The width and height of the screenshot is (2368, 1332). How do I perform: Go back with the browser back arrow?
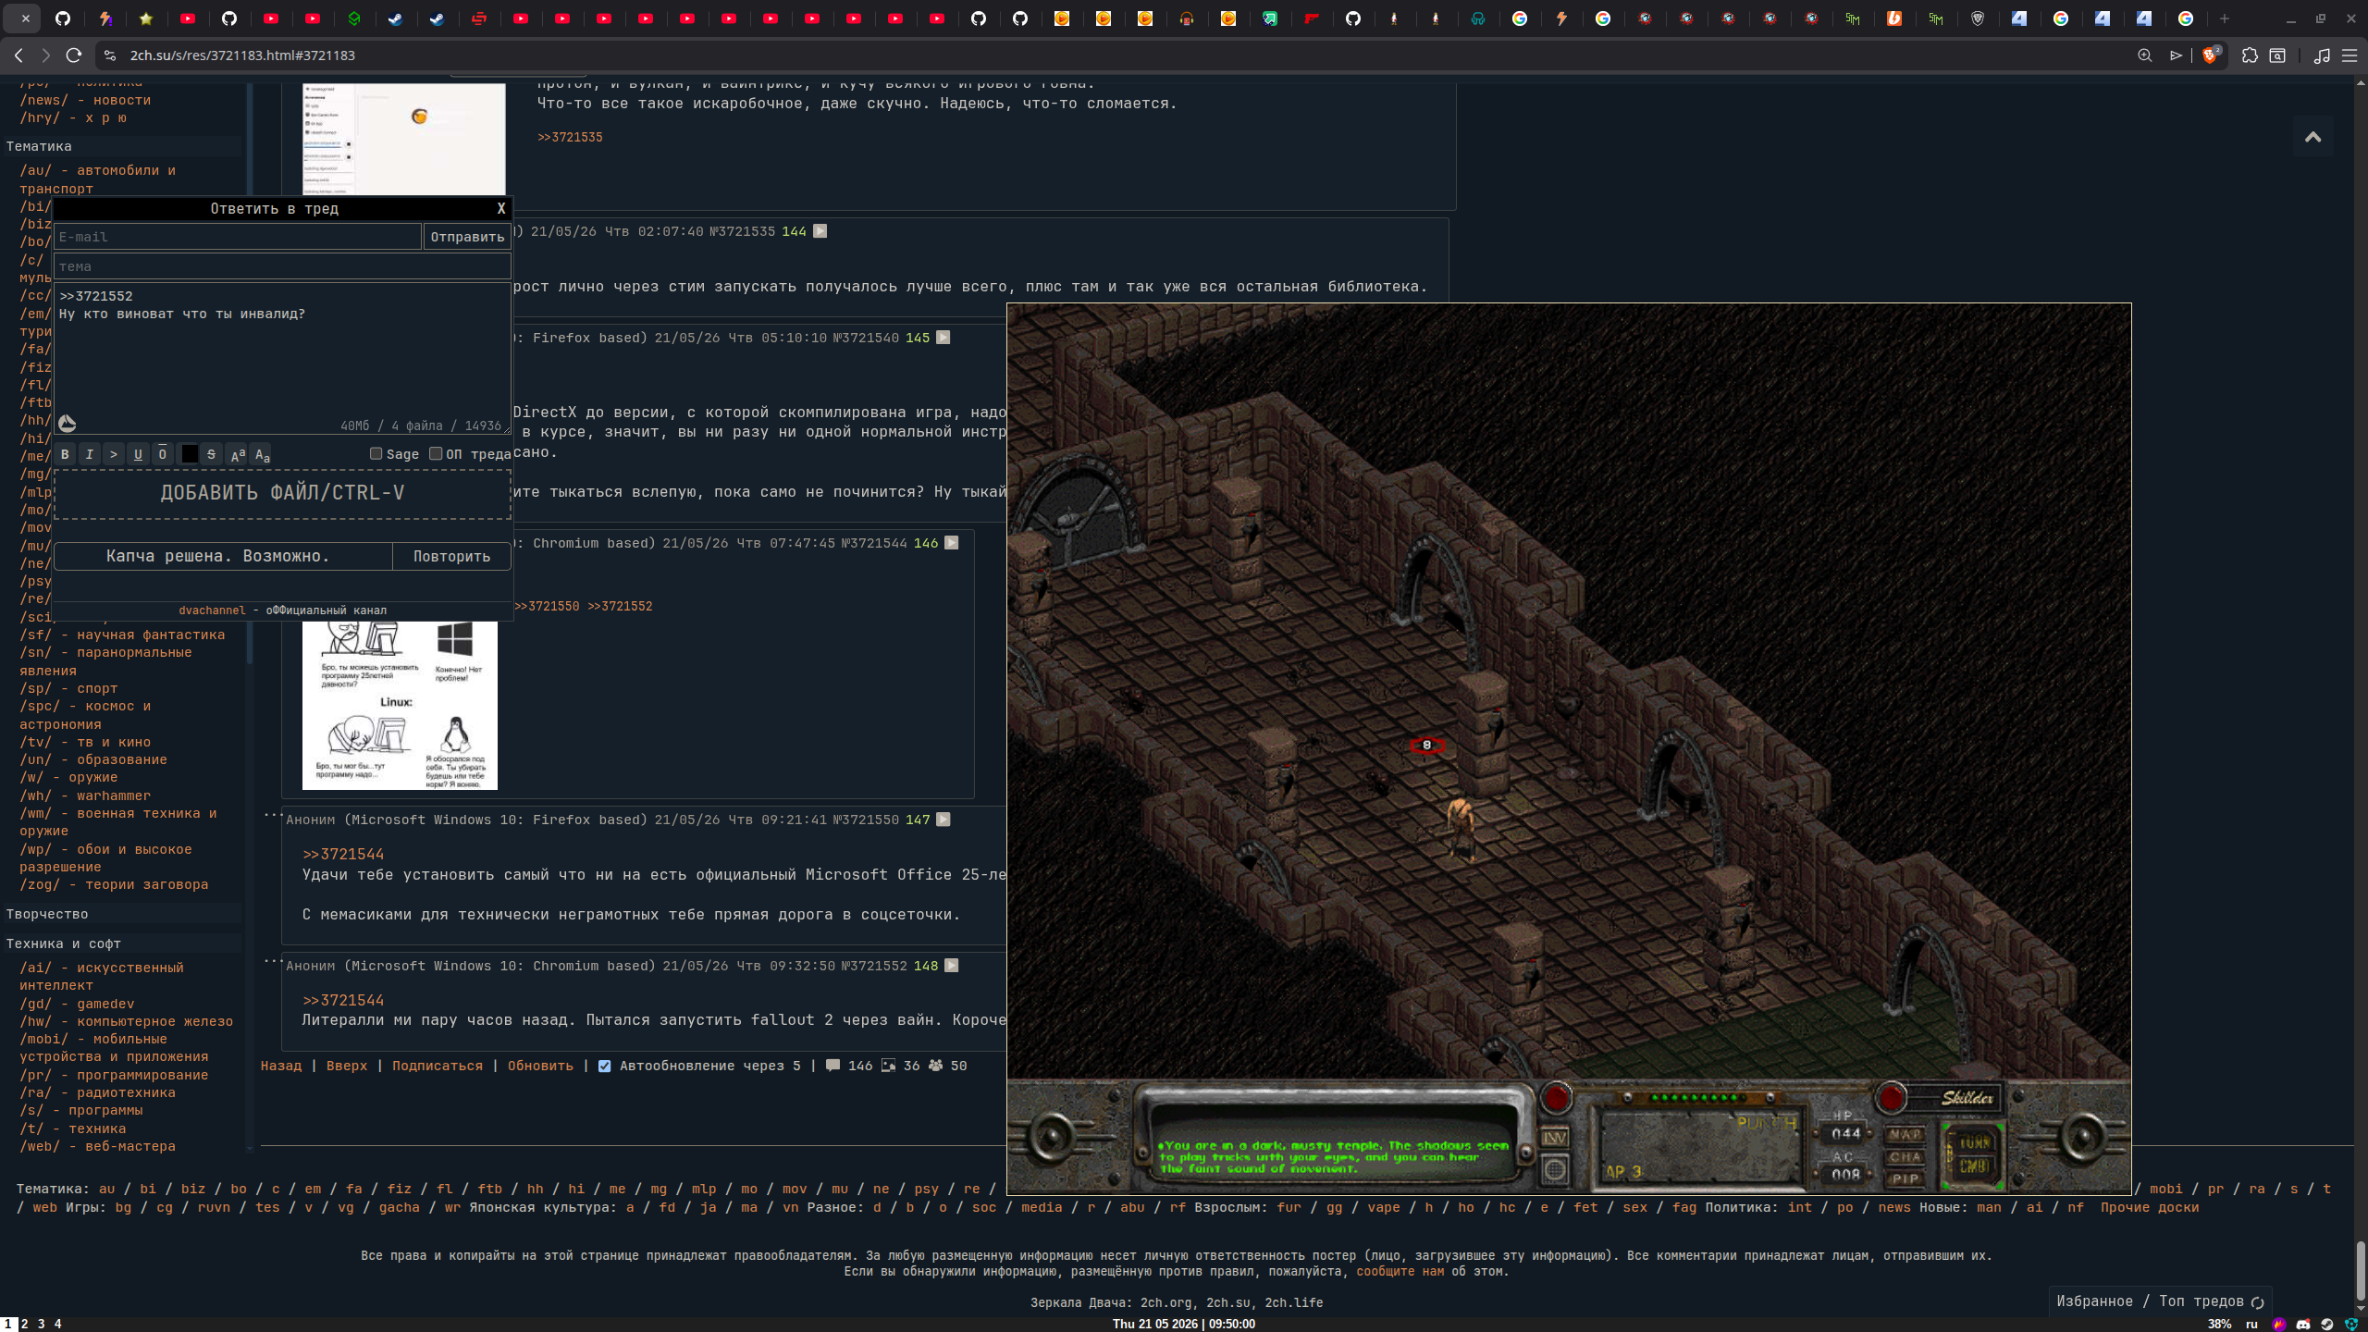[18, 55]
